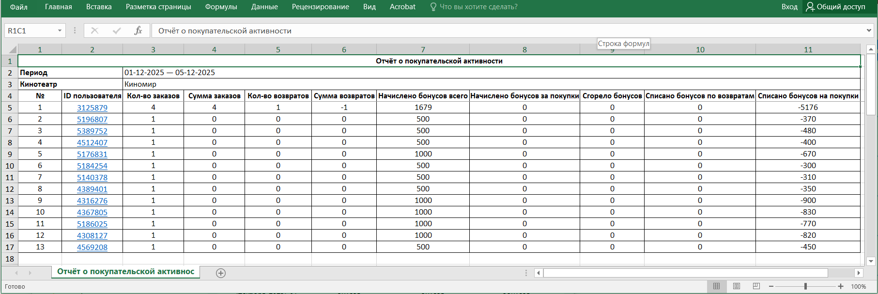Expand the formula bar
The width and height of the screenshot is (878, 294).
pyautogui.click(x=869, y=31)
